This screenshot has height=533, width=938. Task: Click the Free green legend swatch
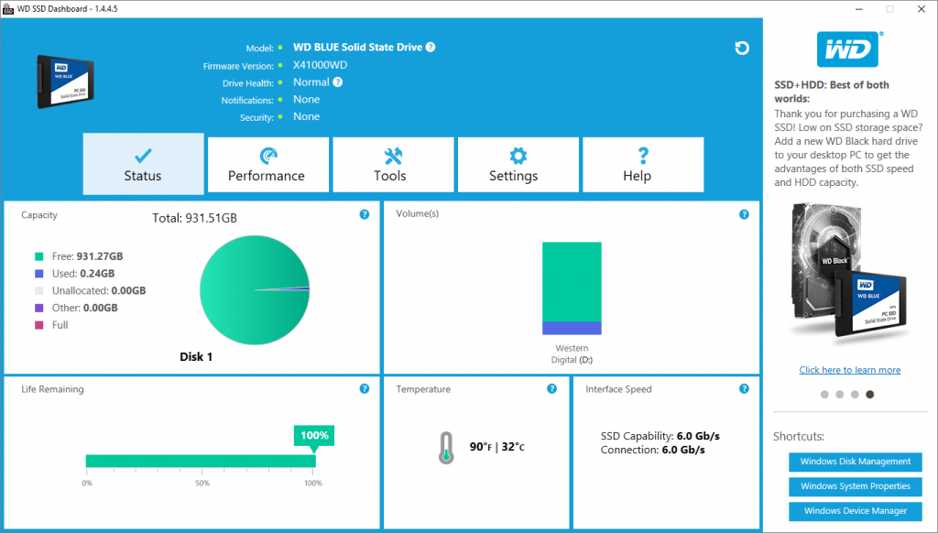click(x=38, y=256)
